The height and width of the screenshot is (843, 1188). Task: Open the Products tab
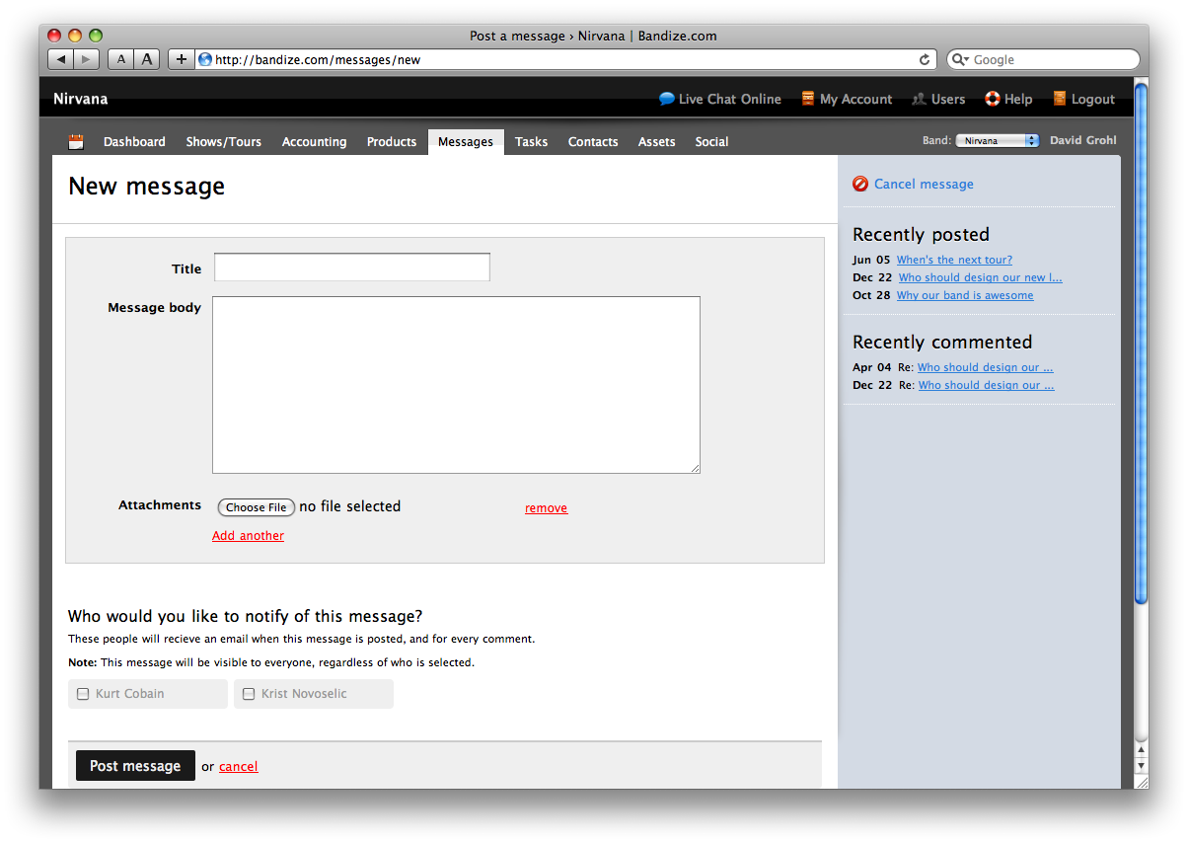tap(392, 142)
